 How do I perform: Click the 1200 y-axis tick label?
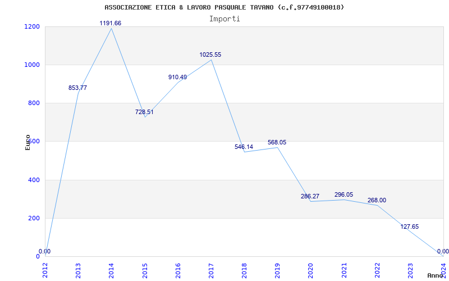pyautogui.click(x=31, y=26)
